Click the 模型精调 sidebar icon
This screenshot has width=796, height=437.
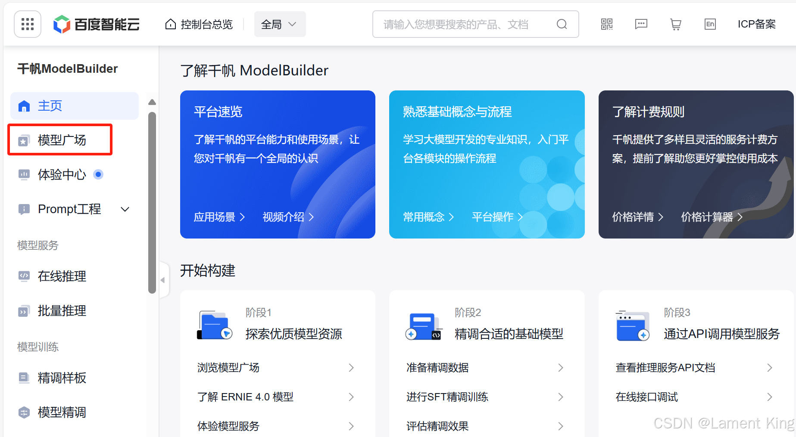[x=24, y=412]
